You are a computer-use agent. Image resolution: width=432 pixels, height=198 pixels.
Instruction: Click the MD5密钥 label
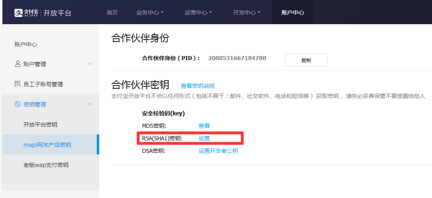point(154,126)
